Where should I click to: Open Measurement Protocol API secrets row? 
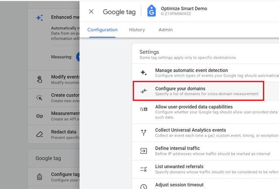(x=54, y=116)
